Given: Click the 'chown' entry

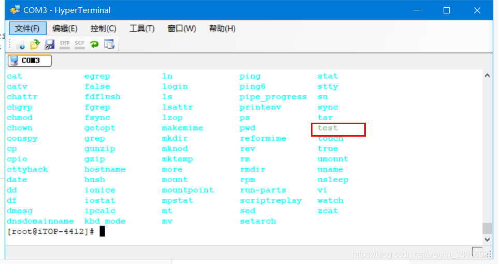Looking at the screenshot, I should [20, 128].
